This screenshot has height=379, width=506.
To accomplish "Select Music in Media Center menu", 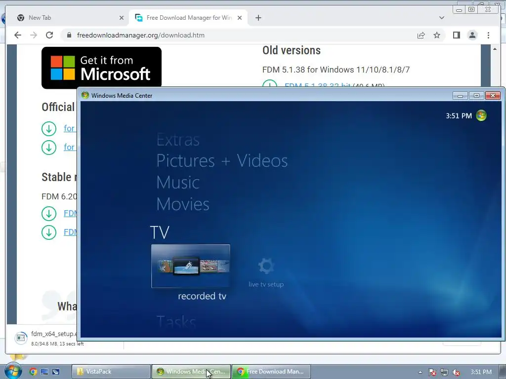I will [178, 183].
